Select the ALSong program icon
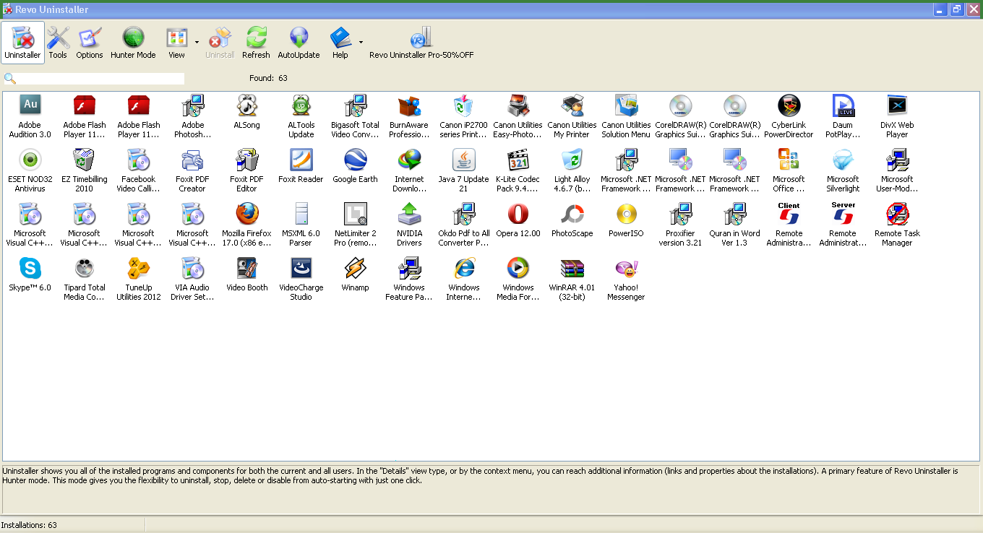The width and height of the screenshot is (983, 533). [247, 105]
